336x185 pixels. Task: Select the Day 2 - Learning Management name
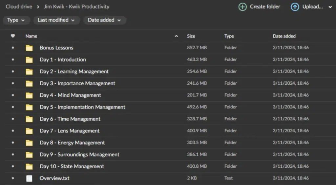tap(74, 72)
